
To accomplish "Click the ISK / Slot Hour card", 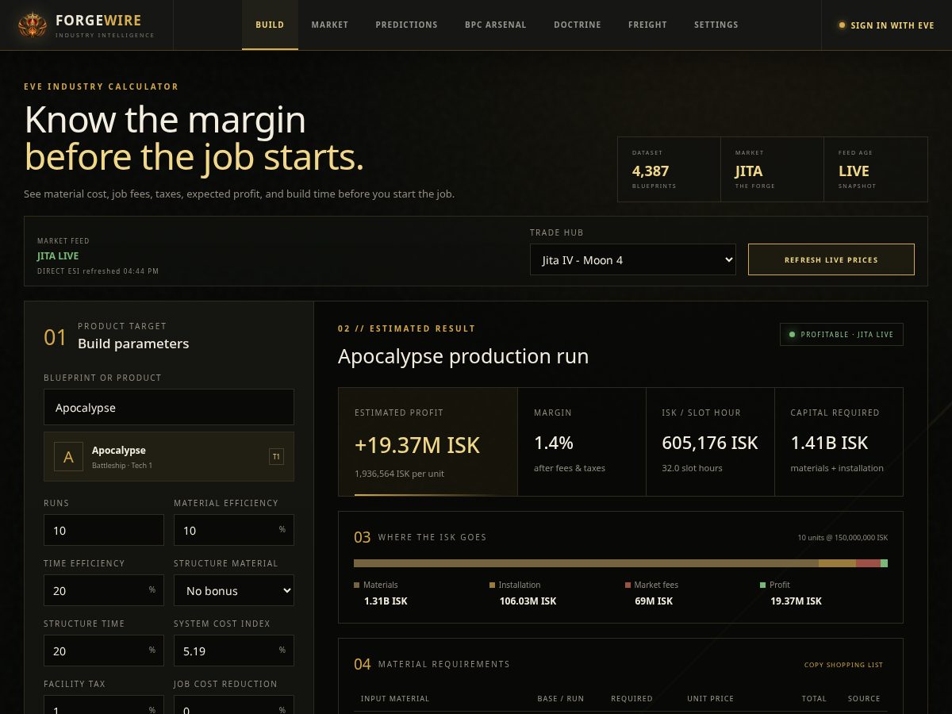I will (711, 442).
